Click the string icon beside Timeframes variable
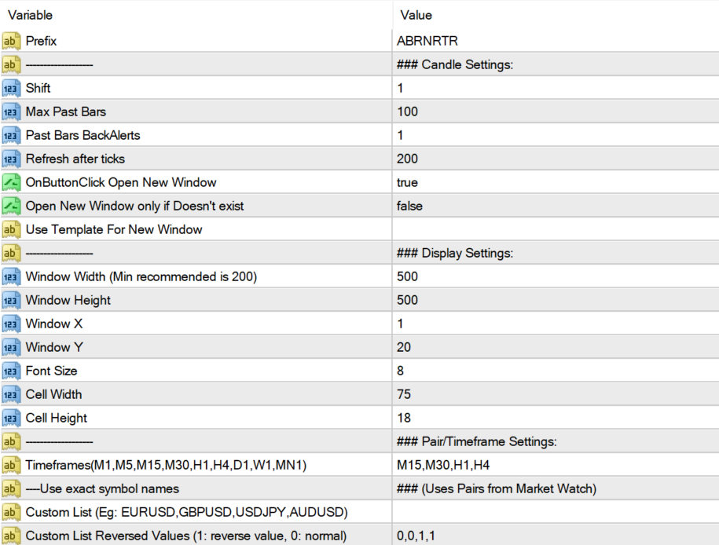 11,465
